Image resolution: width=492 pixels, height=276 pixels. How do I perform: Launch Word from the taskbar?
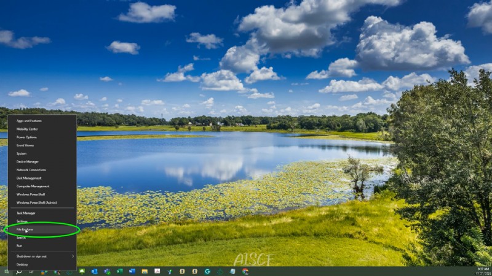132,271
